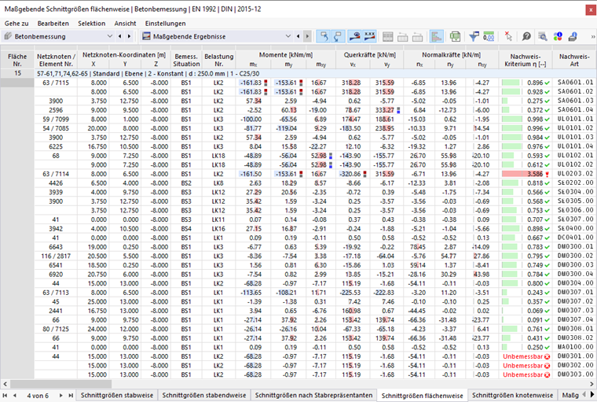Select mesh node cell 116 / 2817
The height and width of the screenshot is (402, 597).
[x=56, y=256]
